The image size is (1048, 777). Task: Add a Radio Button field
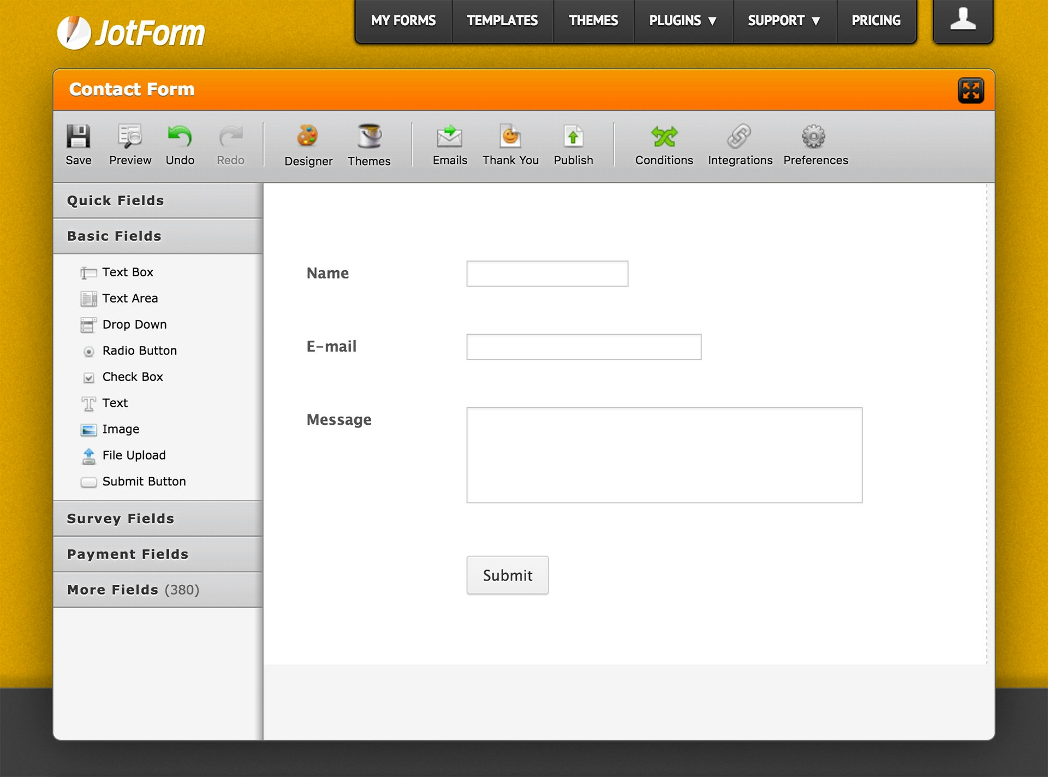[x=139, y=351]
